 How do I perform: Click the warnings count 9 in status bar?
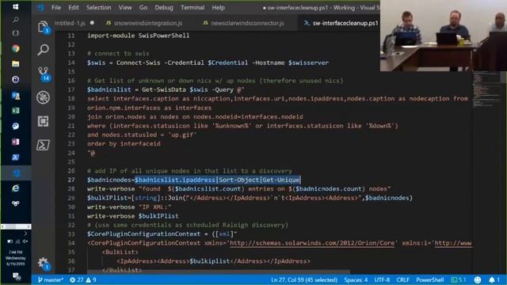coord(91,279)
